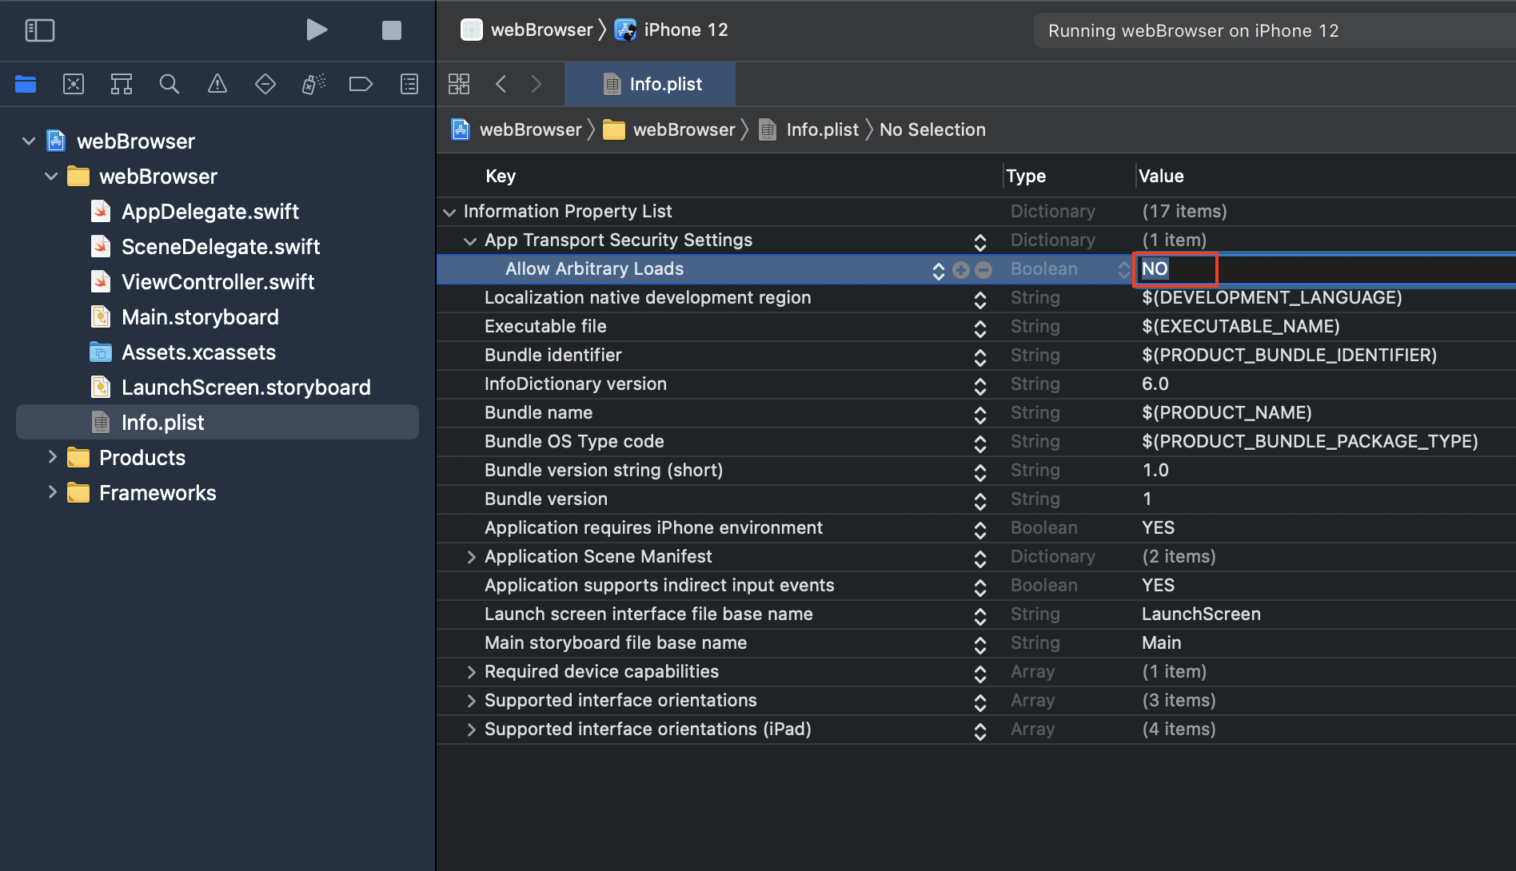Remove the Allow Arbitrary Loads row
The image size is (1516, 871).
coord(983,270)
